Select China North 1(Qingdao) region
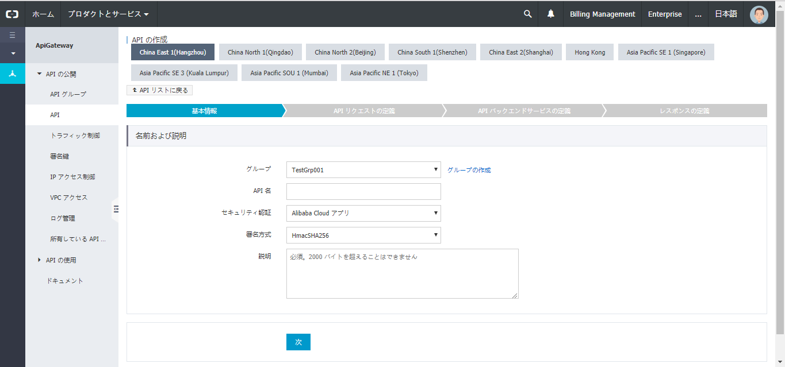 tap(261, 52)
